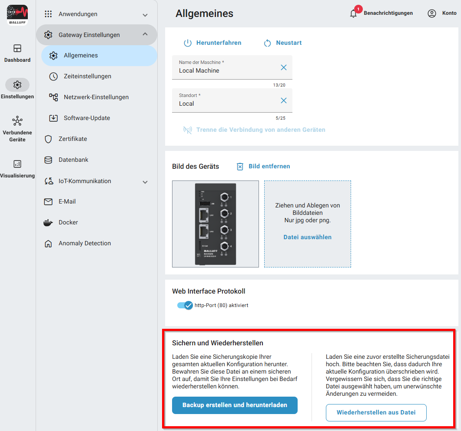Click Wiederherstellen aus Datei button
The image size is (461, 431).
click(x=376, y=412)
